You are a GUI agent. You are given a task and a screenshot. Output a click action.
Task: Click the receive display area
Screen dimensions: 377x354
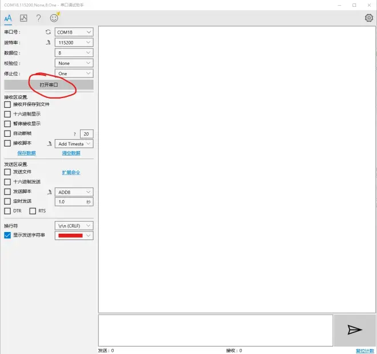(237, 169)
